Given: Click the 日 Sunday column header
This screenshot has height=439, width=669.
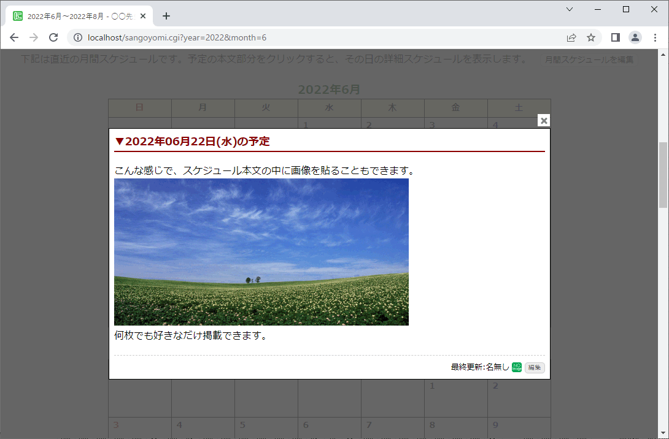Looking at the screenshot, I should [139, 108].
